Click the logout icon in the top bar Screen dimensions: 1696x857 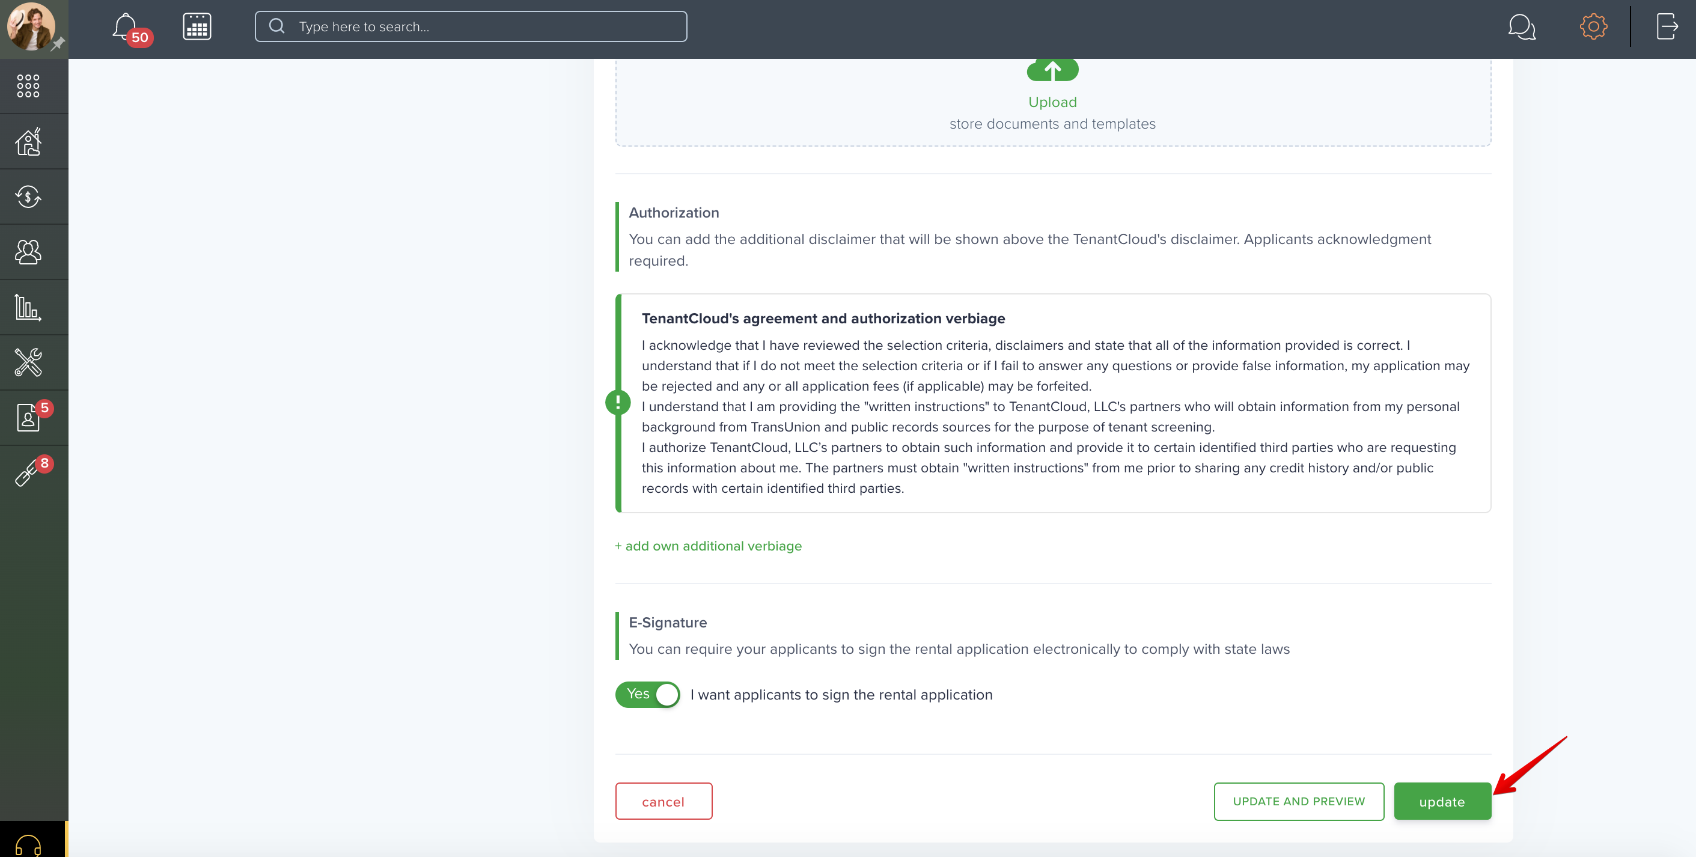tap(1667, 27)
